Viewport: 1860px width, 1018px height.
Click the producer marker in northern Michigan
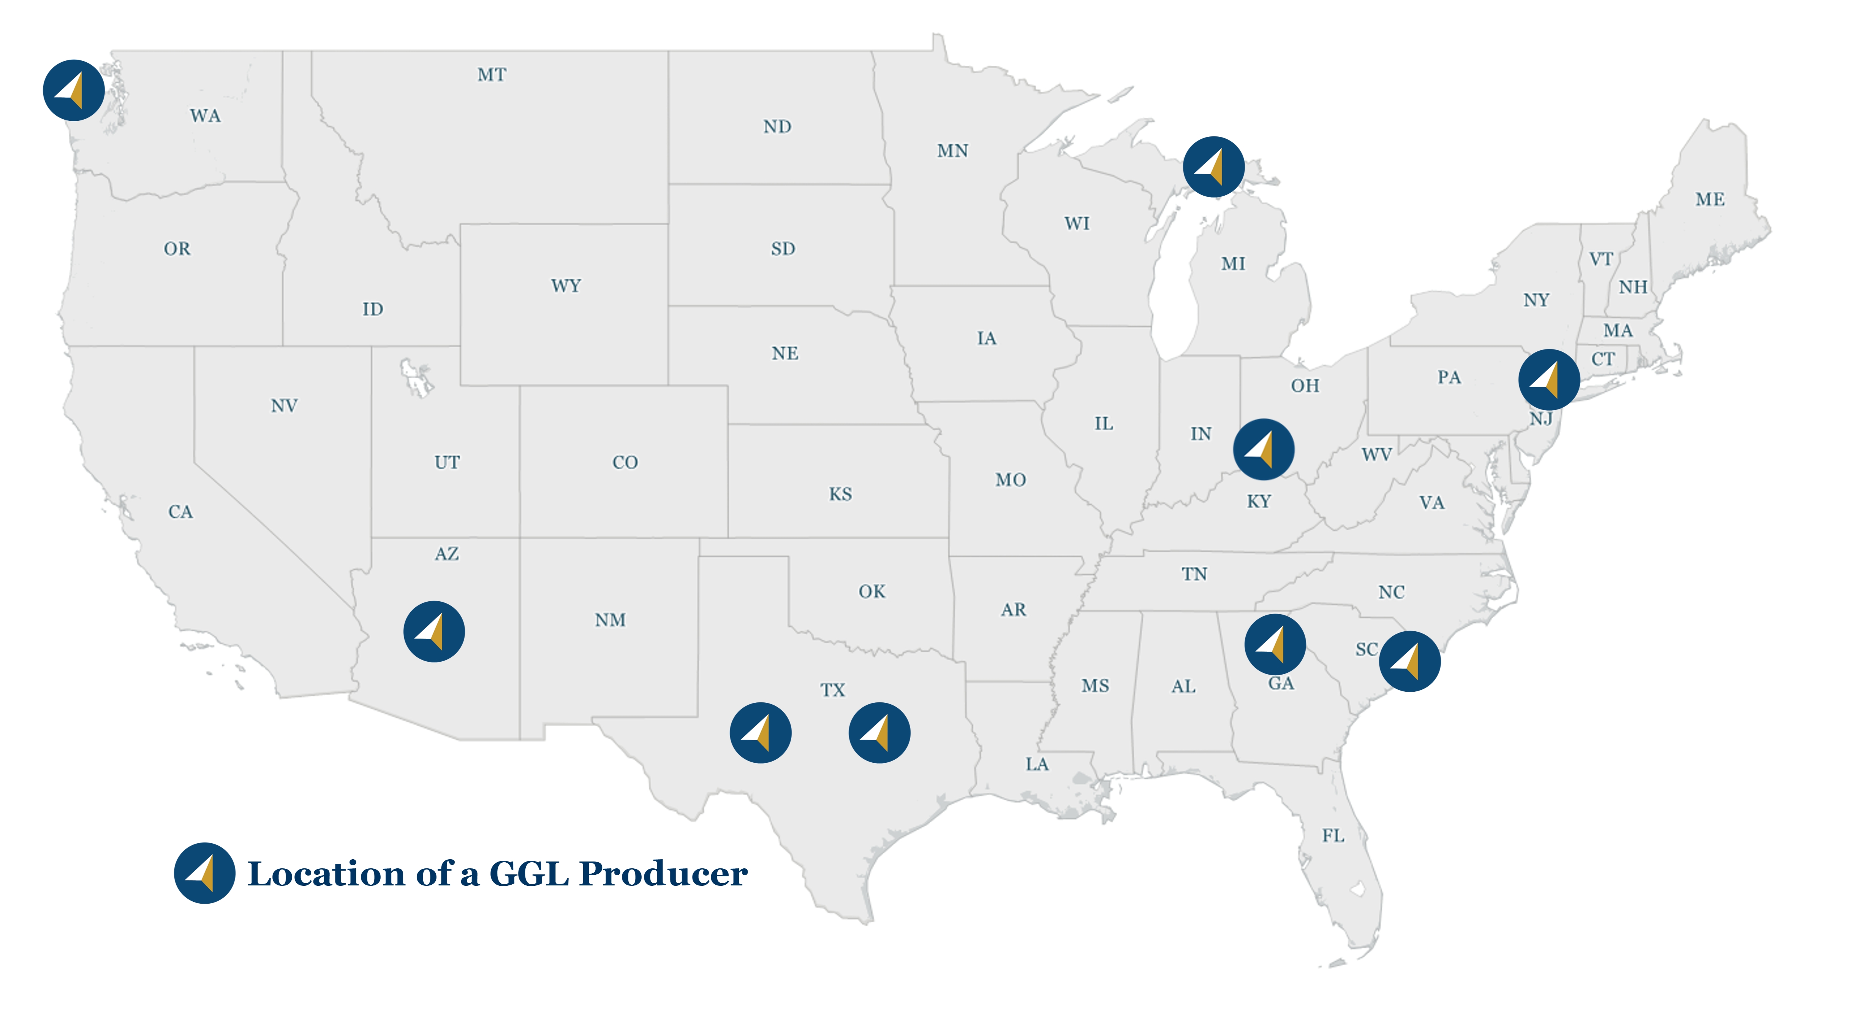(1213, 167)
